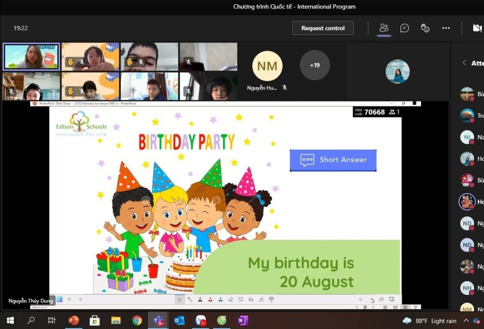This screenshot has height=329, width=484.
Task: Select the black pen color
Action: [x=200, y=299]
